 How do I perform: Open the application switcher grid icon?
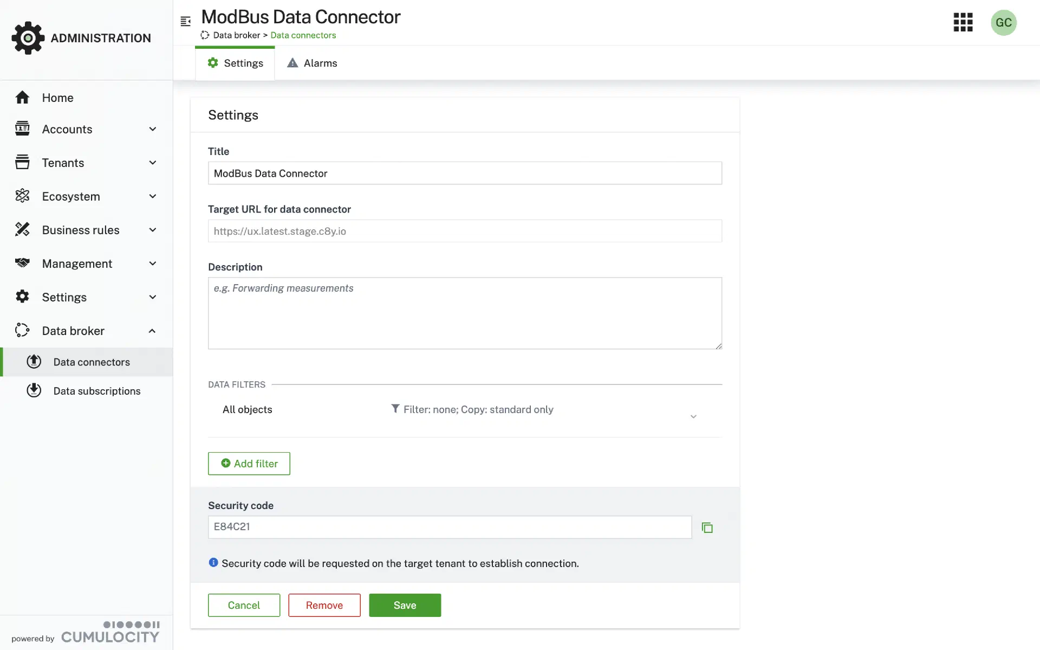click(963, 22)
